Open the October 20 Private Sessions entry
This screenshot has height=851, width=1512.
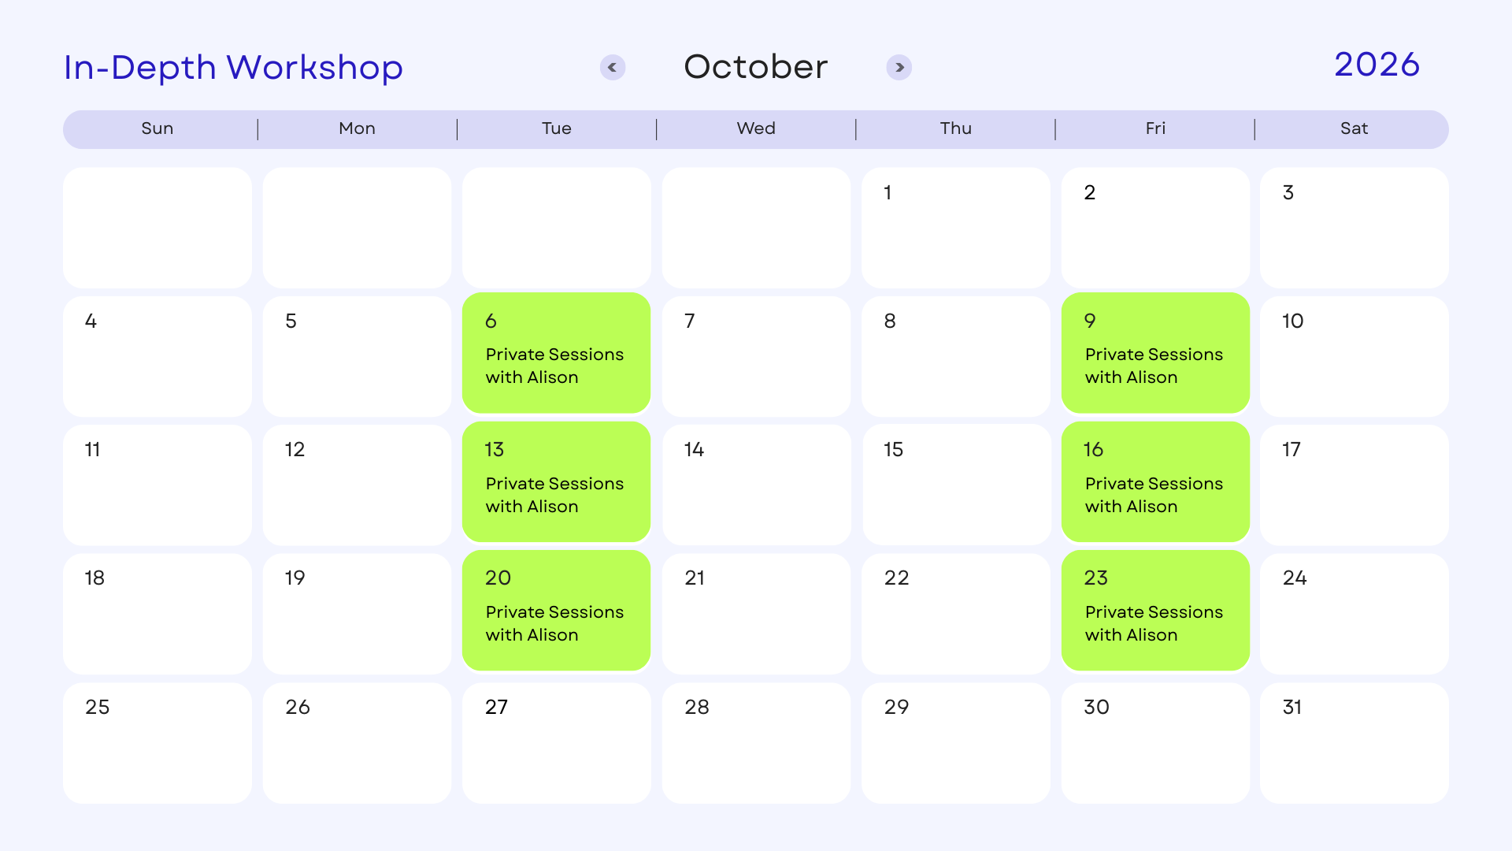click(x=557, y=611)
